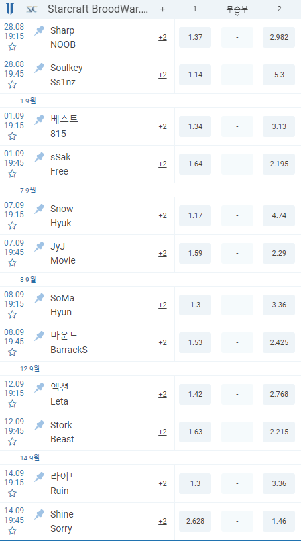Click the blue league emblem icon

11,9
